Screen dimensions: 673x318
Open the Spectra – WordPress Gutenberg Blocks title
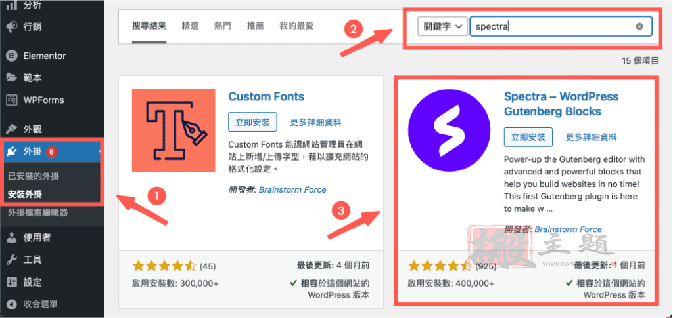click(x=561, y=104)
